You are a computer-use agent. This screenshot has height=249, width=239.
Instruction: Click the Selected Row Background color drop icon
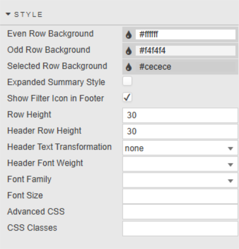pyautogui.click(x=129, y=67)
